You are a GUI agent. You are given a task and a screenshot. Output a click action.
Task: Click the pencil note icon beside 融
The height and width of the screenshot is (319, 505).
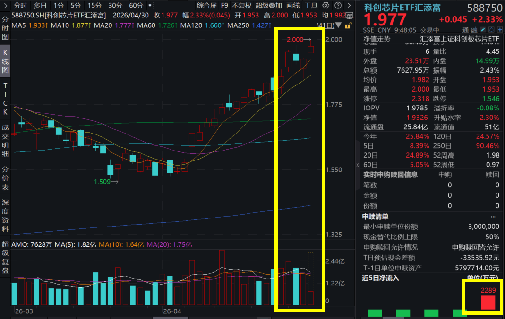(483, 30)
